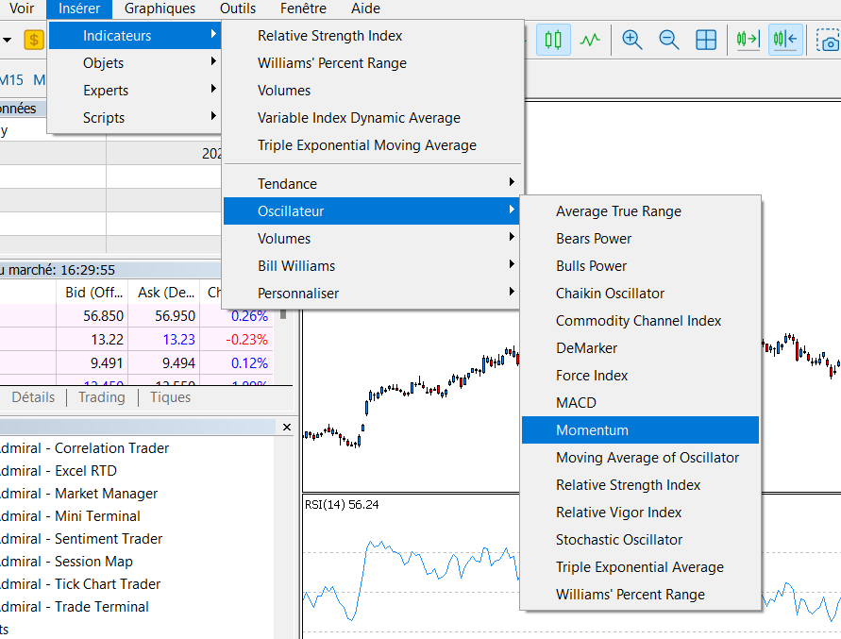This screenshot has height=639, width=841.
Task: Open the Voir menu
Action: [22, 8]
